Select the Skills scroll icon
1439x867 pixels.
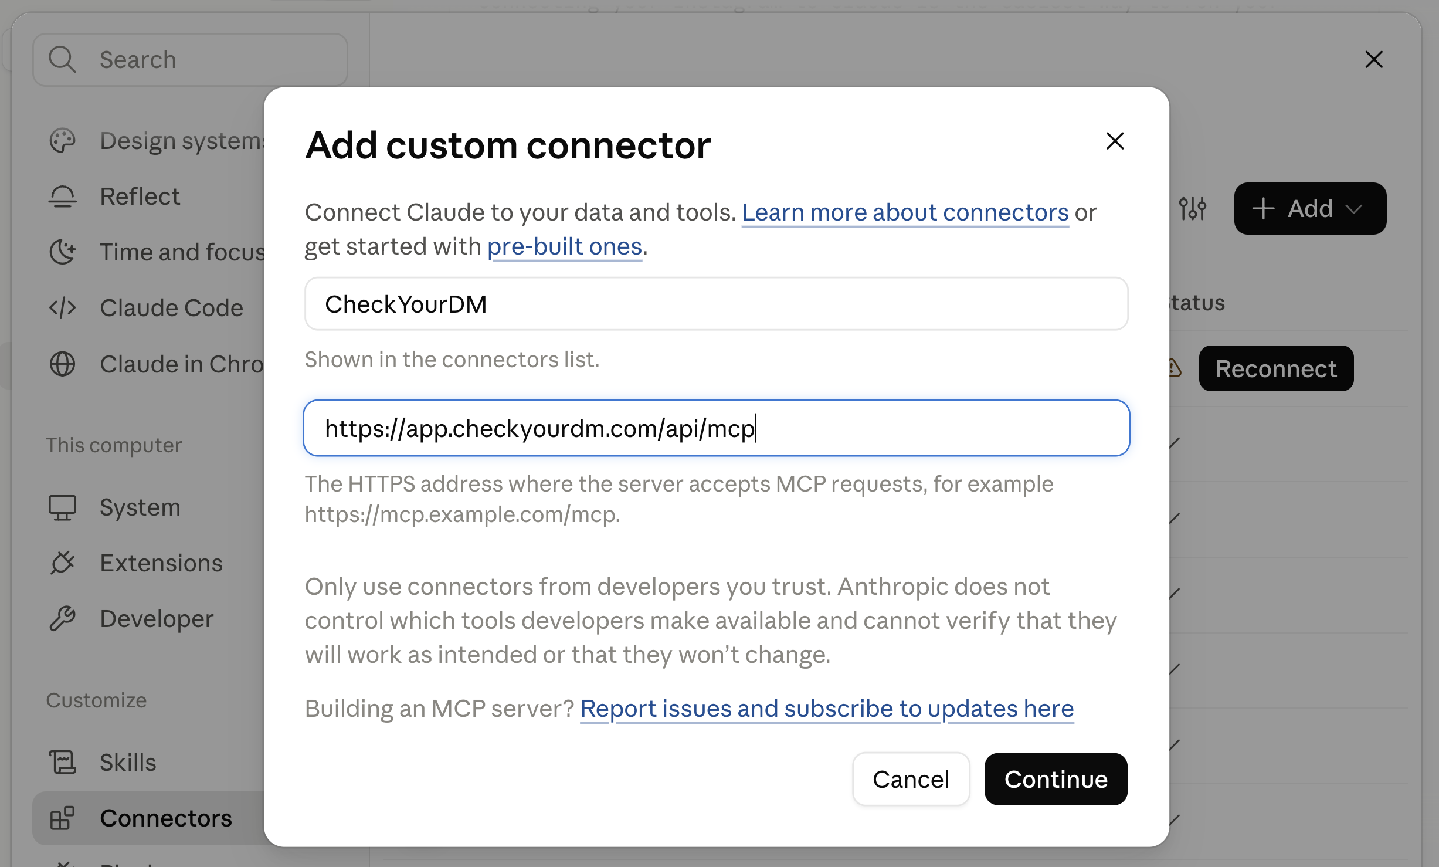coord(62,763)
